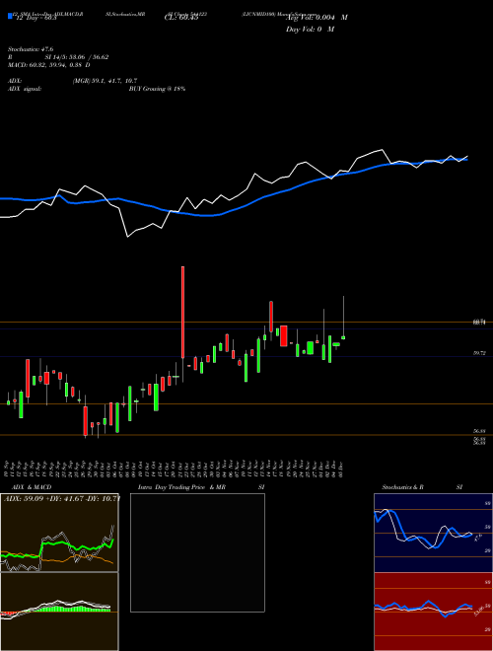Open the blue Stochastics chart panel

(433, 533)
